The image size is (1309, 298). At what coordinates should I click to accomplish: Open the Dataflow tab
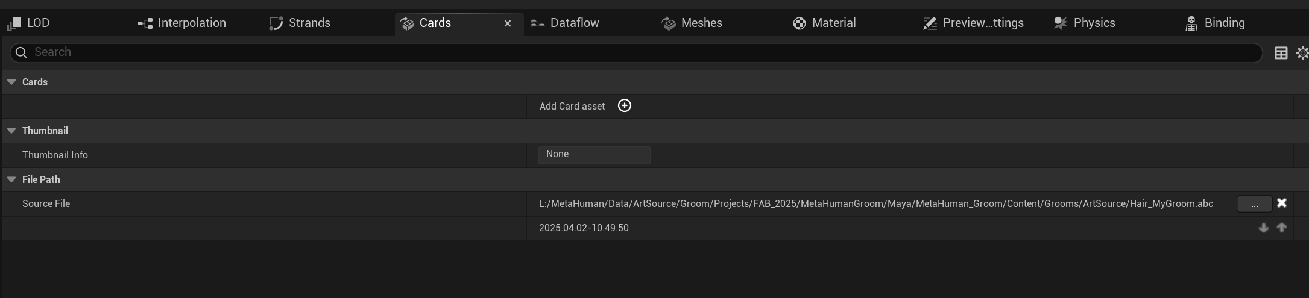pos(564,23)
